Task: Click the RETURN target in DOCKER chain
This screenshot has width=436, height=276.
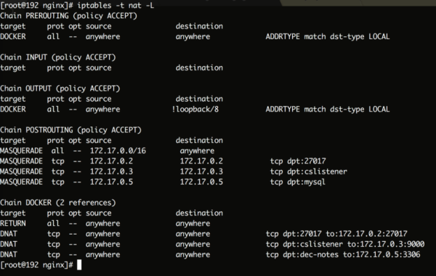Action: coord(13,224)
